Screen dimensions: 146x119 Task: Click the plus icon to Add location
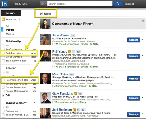[3, 95]
